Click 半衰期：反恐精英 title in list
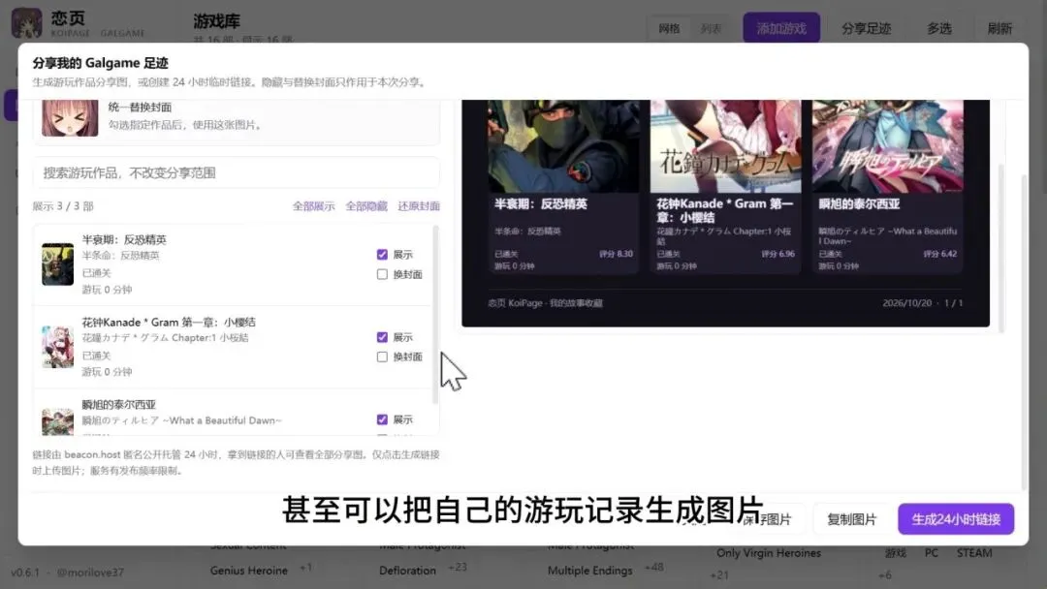Image resolution: width=1047 pixels, height=589 pixels. (124, 239)
